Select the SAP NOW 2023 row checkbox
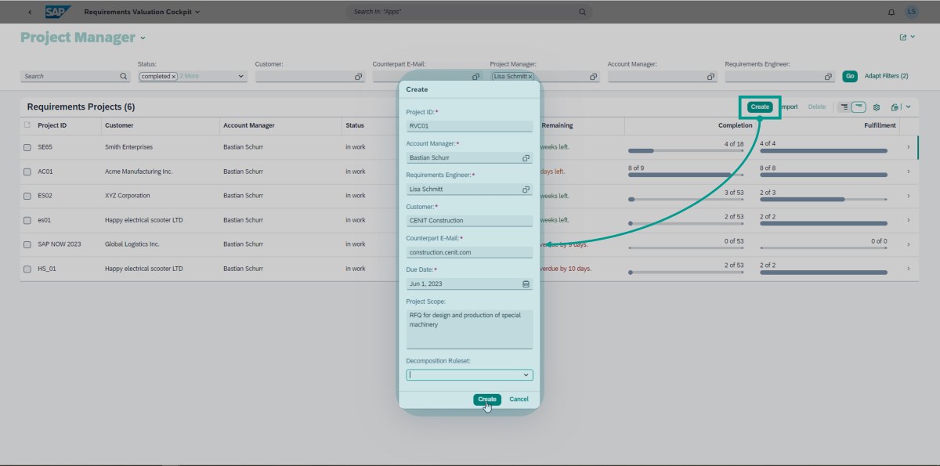 click(27, 244)
